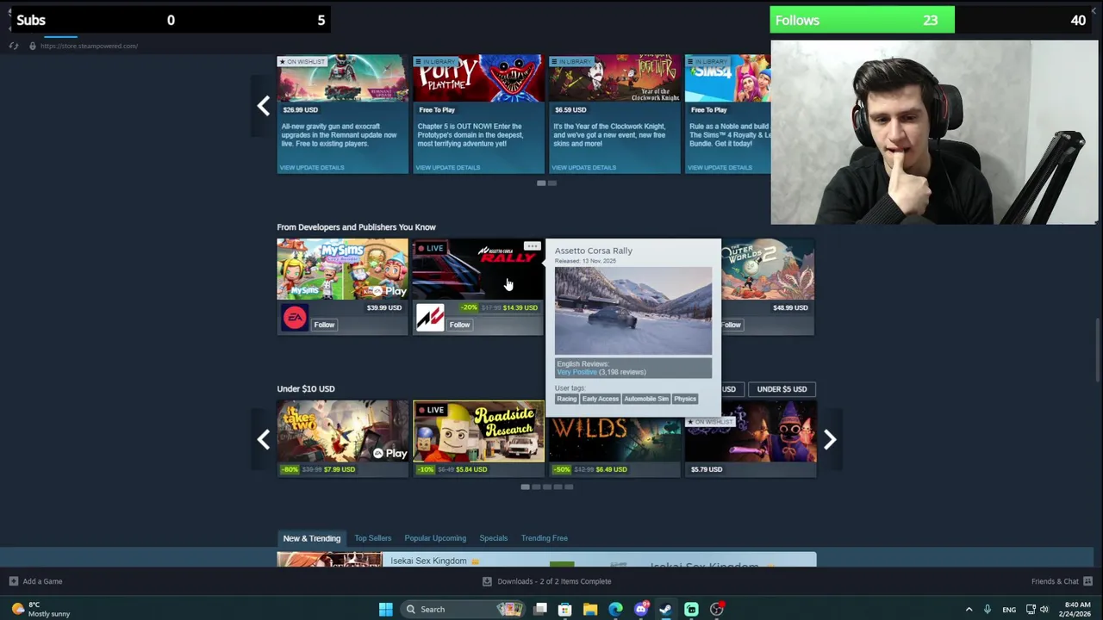Image resolution: width=1103 pixels, height=620 pixels.
Task: Follow the EA publisher
Action: tap(324, 325)
